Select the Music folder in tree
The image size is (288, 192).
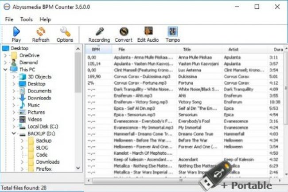33,105
